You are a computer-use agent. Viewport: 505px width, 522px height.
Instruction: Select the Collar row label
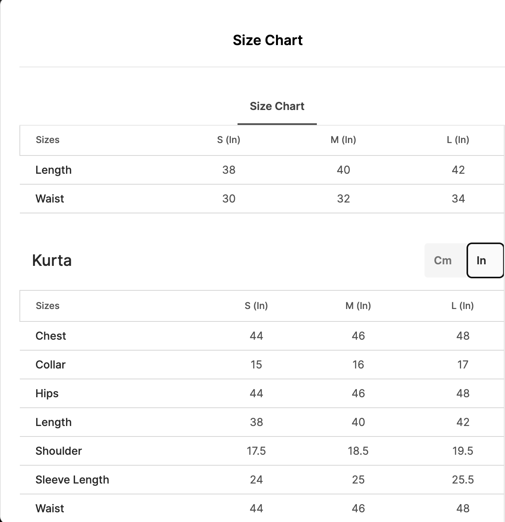[x=51, y=365]
